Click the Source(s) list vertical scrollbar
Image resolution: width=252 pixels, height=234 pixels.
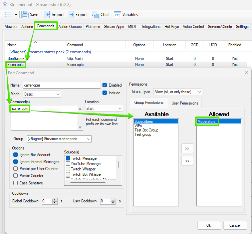119,164
